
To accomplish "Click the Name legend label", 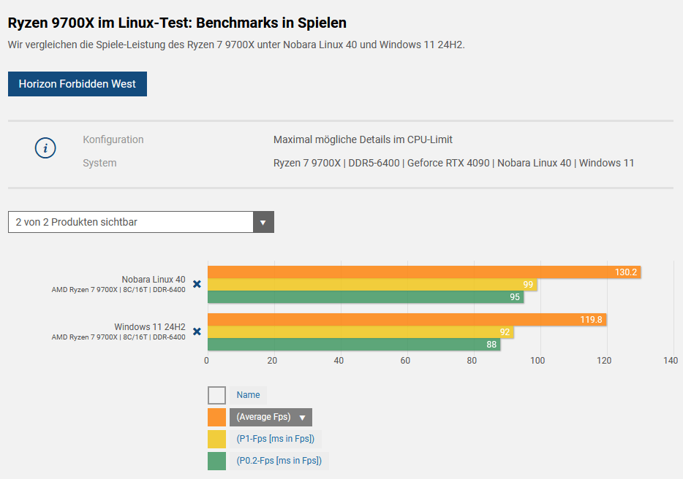I will tap(249, 395).
